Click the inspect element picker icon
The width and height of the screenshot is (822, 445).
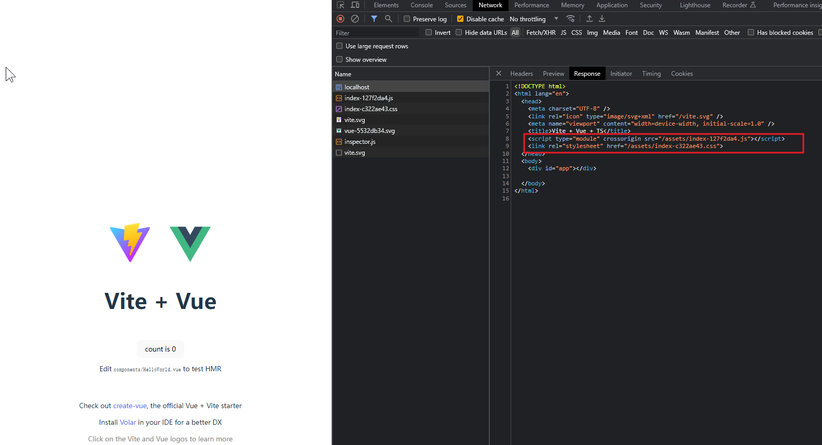click(x=340, y=5)
